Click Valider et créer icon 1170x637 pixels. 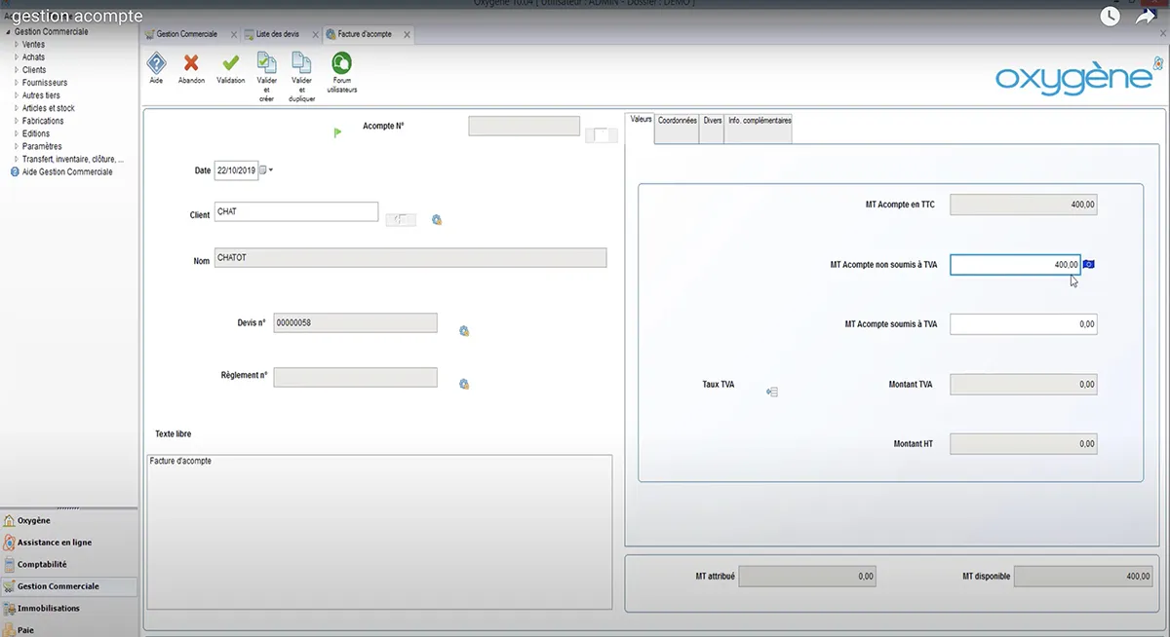(x=266, y=64)
